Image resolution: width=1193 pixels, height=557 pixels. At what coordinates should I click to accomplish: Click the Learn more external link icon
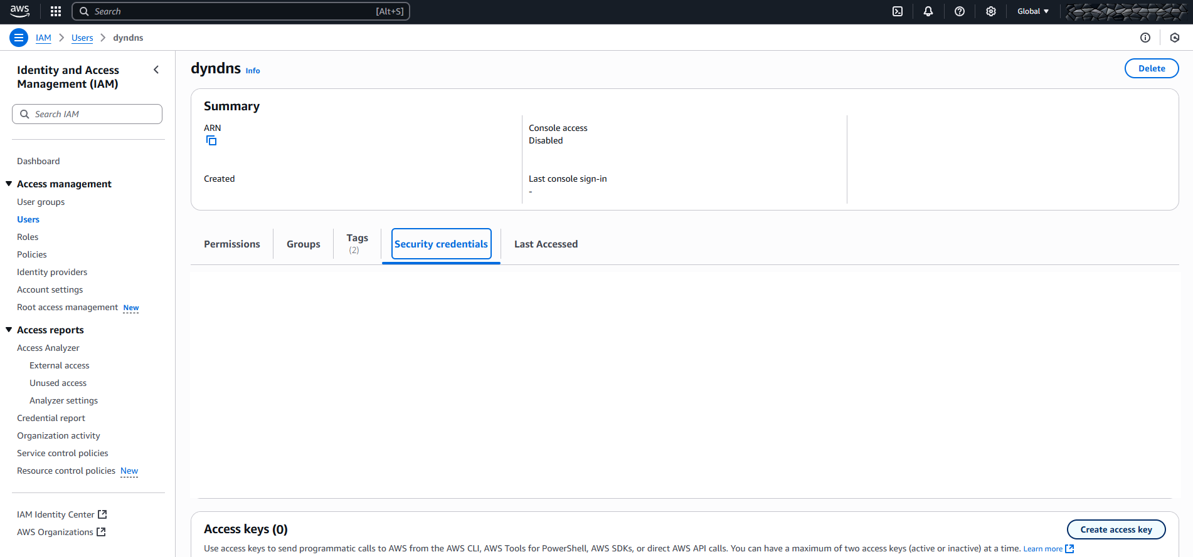click(x=1069, y=549)
